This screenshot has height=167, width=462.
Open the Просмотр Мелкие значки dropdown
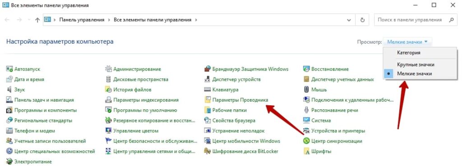pos(407,42)
